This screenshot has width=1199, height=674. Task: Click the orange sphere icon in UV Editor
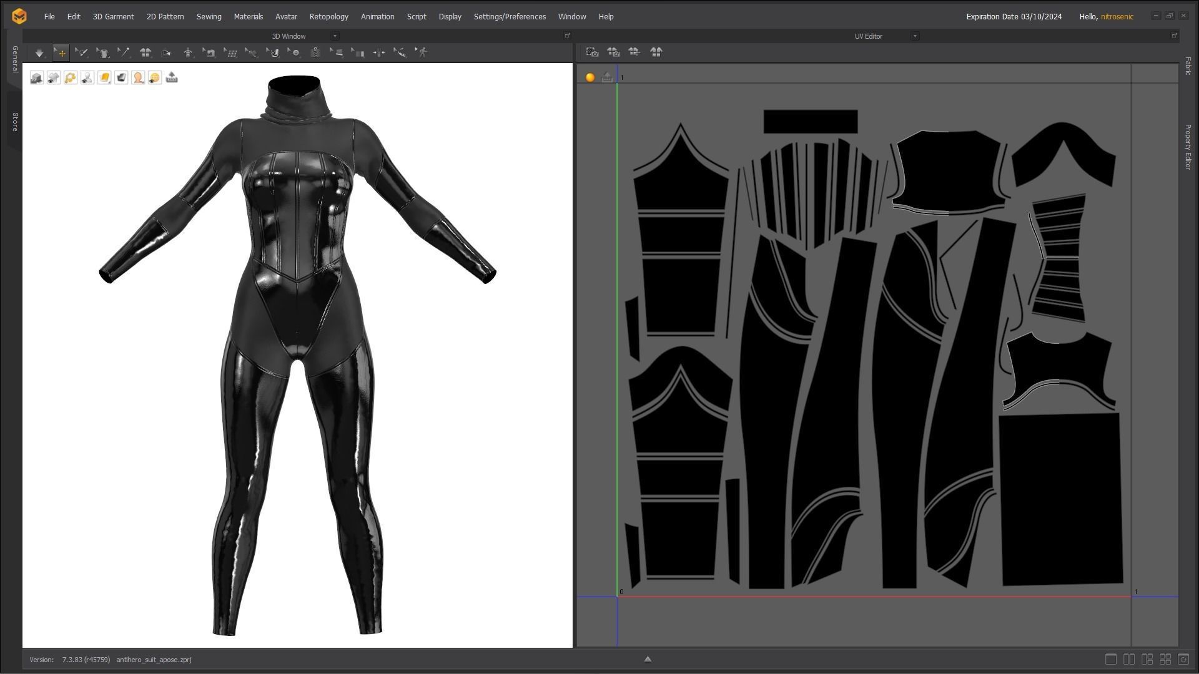[590, 77]
